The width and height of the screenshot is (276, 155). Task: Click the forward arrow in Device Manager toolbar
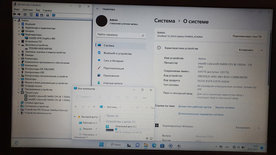(19, 14)
